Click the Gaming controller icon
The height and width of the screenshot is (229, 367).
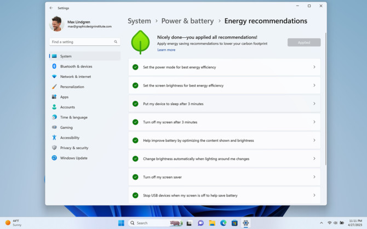click(54, 128)
